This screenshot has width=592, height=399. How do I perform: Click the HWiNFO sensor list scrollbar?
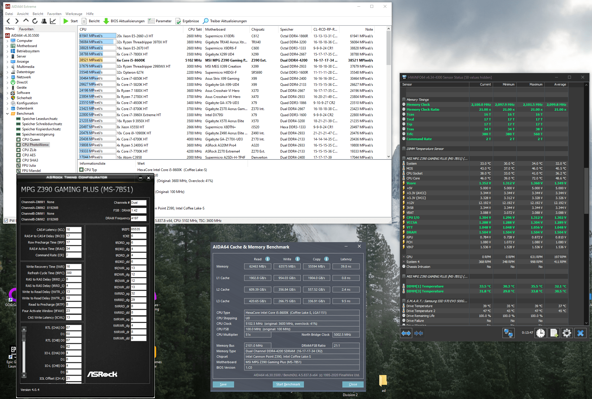coord(586,191)
